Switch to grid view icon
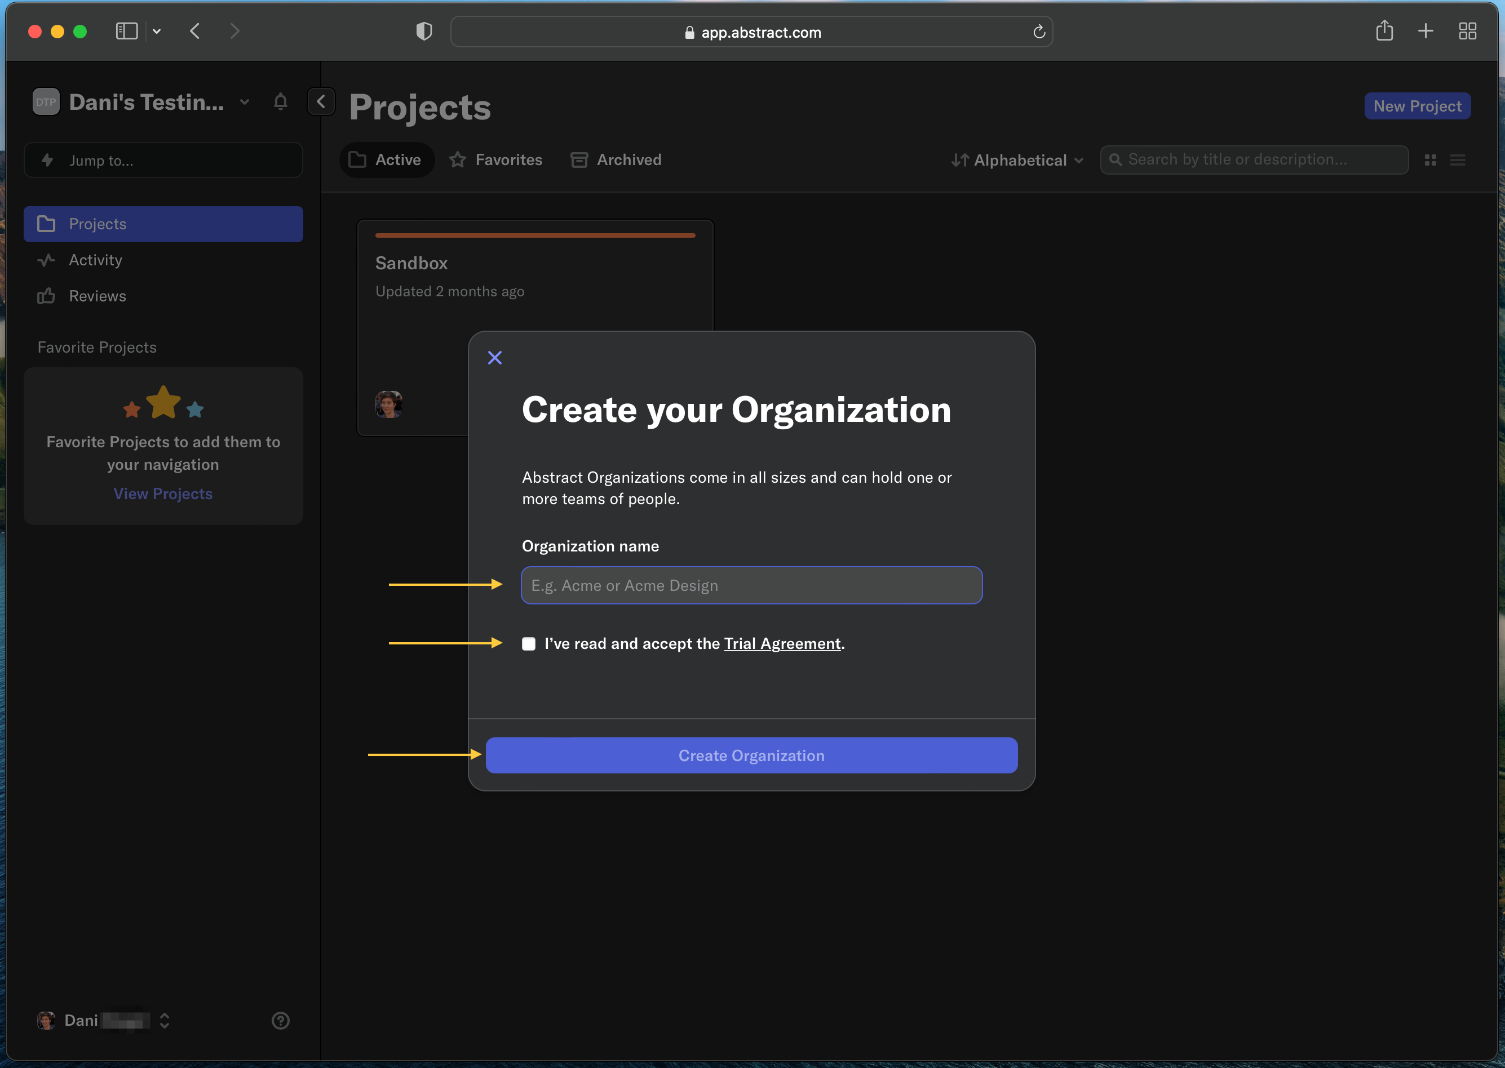This screenshot has width=1505, height=1068. (x=1430, y=160)
